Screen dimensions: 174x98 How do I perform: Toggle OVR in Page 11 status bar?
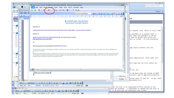(x=70, y=93)
